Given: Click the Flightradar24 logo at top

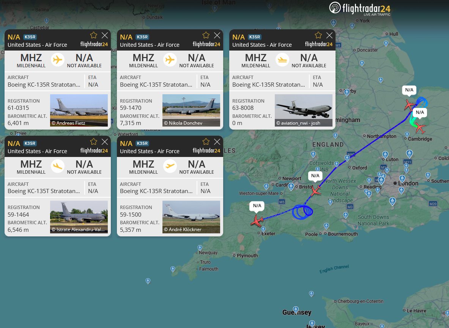Looking at the screenshot, I should tap(360, 9).
